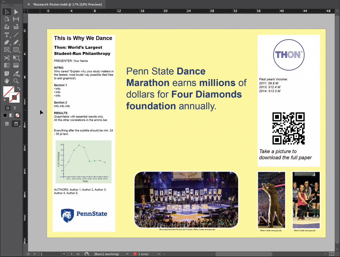Collapse the toolbar with double-arrow
The width and height of the screenshot is (340, 257).
3,2
